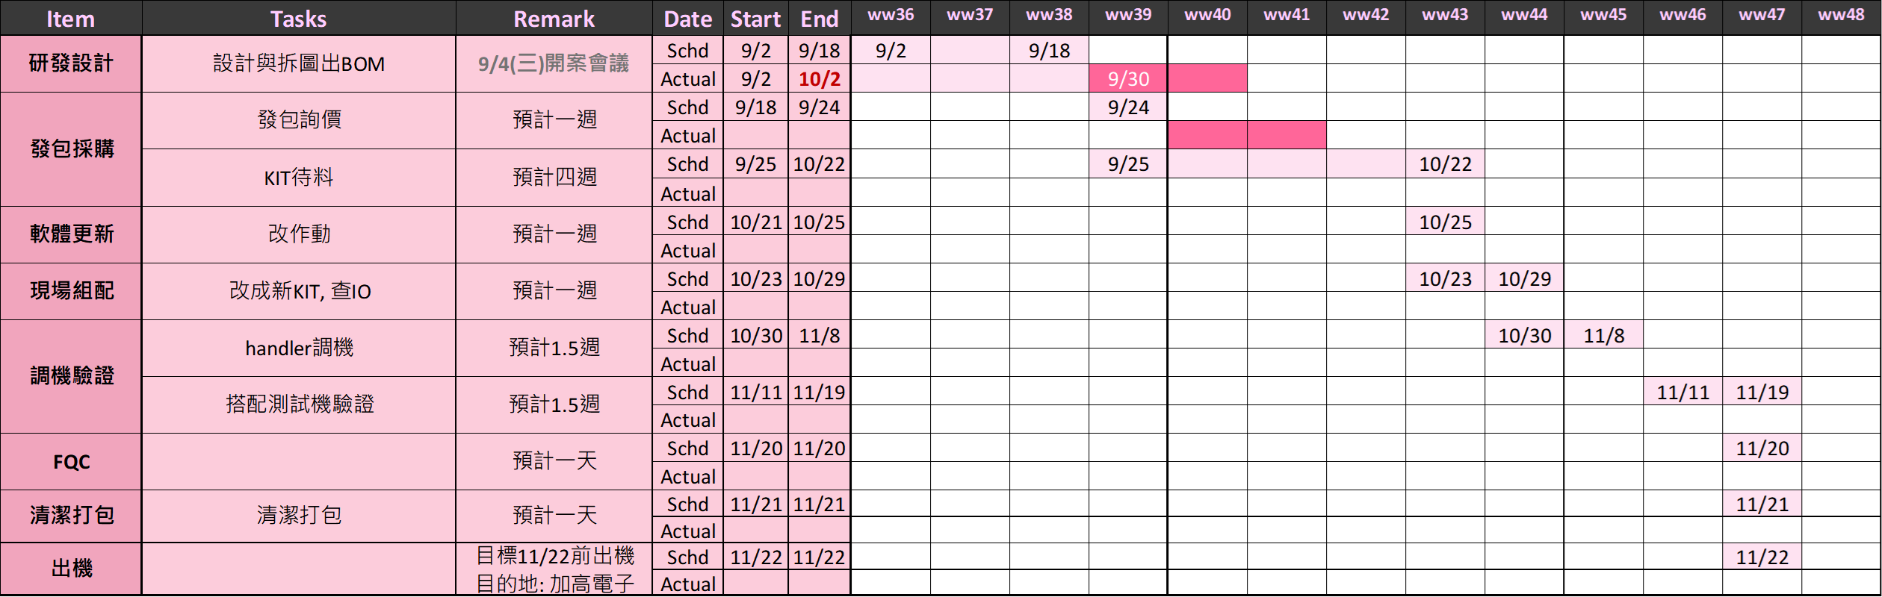The width and height of the screenshot is (1882, 597).
Task: Select the 10/30 Gantt bar under ww44
Action: pos(1524,335)
